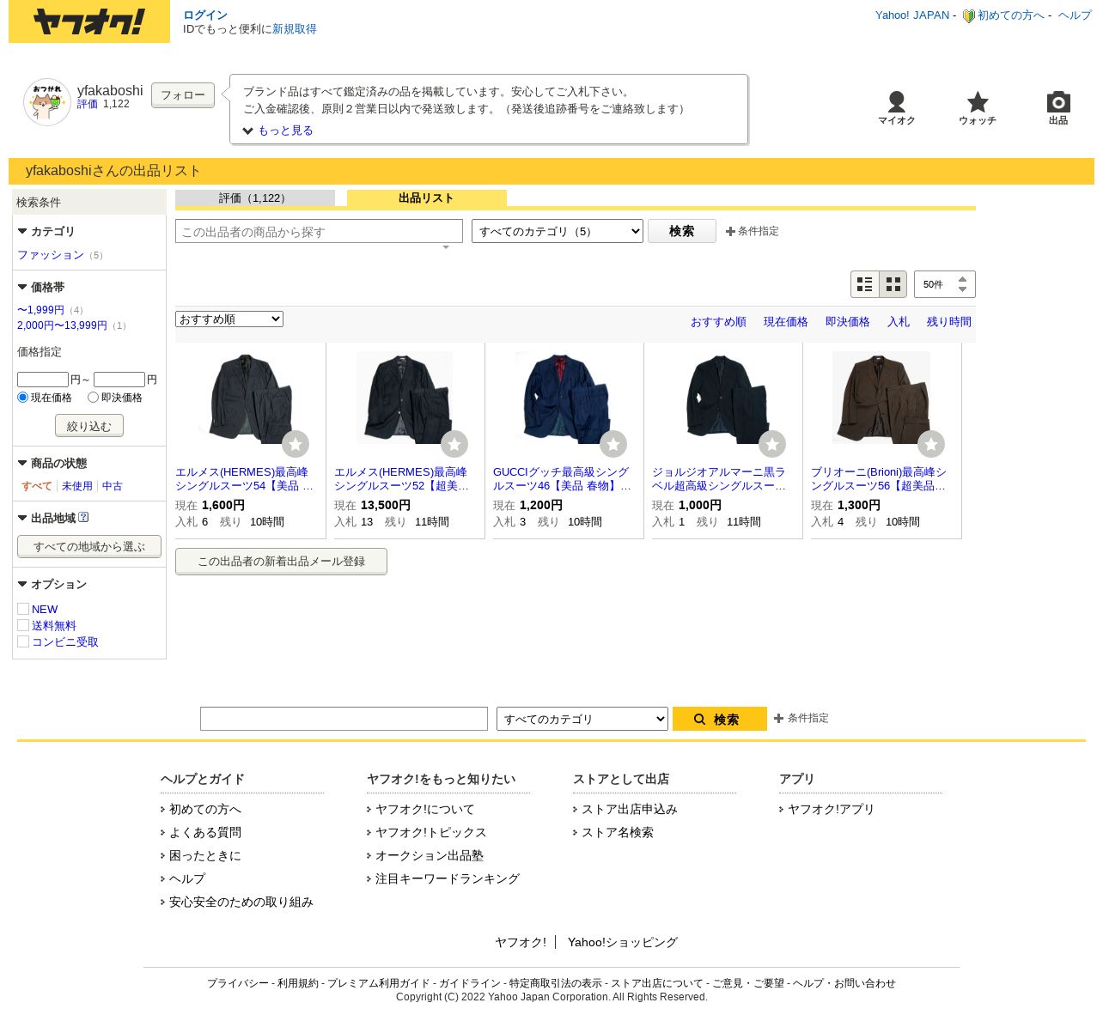Open ブリオーニ brown suit thumbnail
1103x1021 pixels.
(x=881, y=398)
